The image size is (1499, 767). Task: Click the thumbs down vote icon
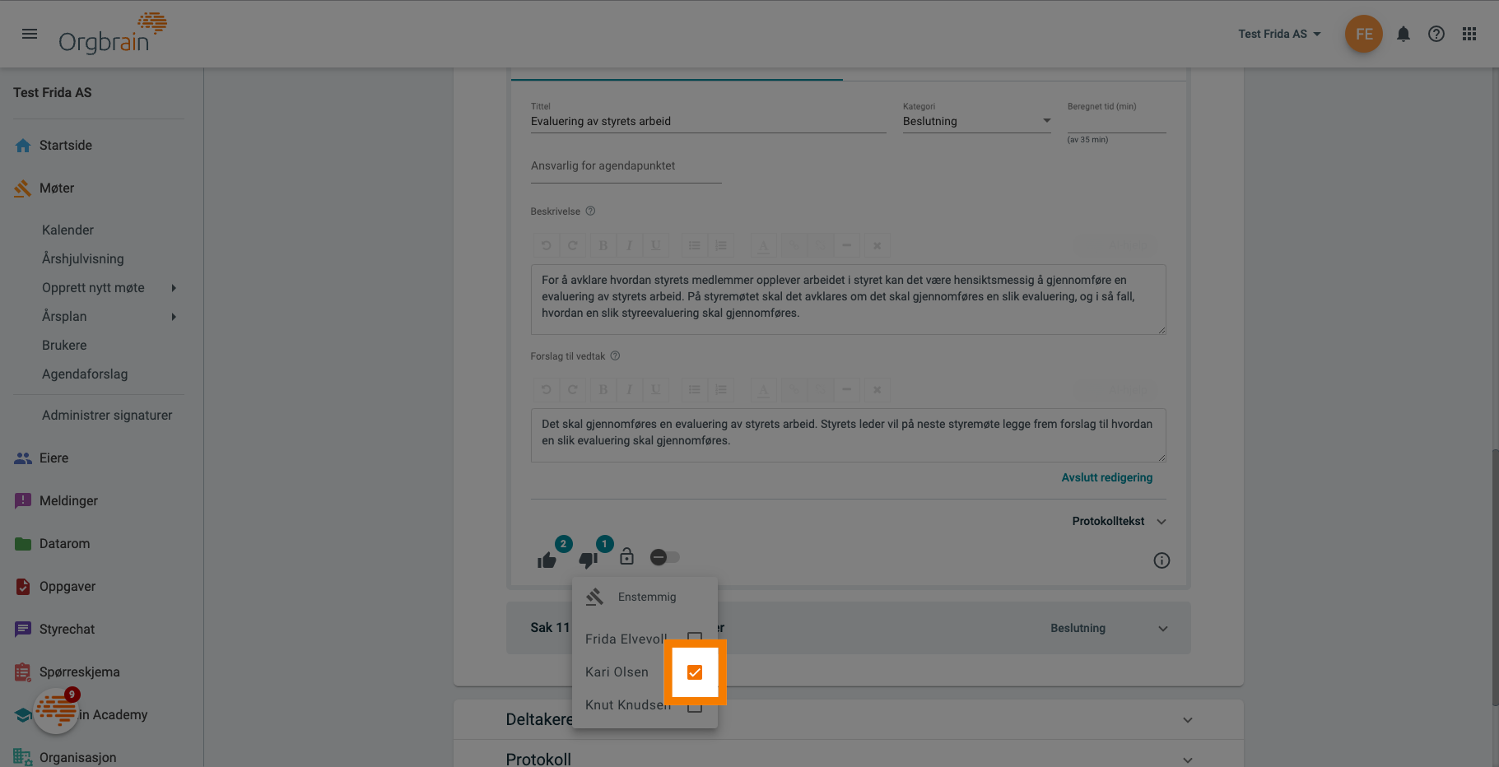pyautogui.click(x=588, y=560)
